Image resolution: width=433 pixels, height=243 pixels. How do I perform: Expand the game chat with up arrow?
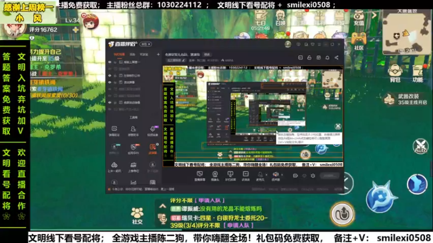(x=163, y=206)
